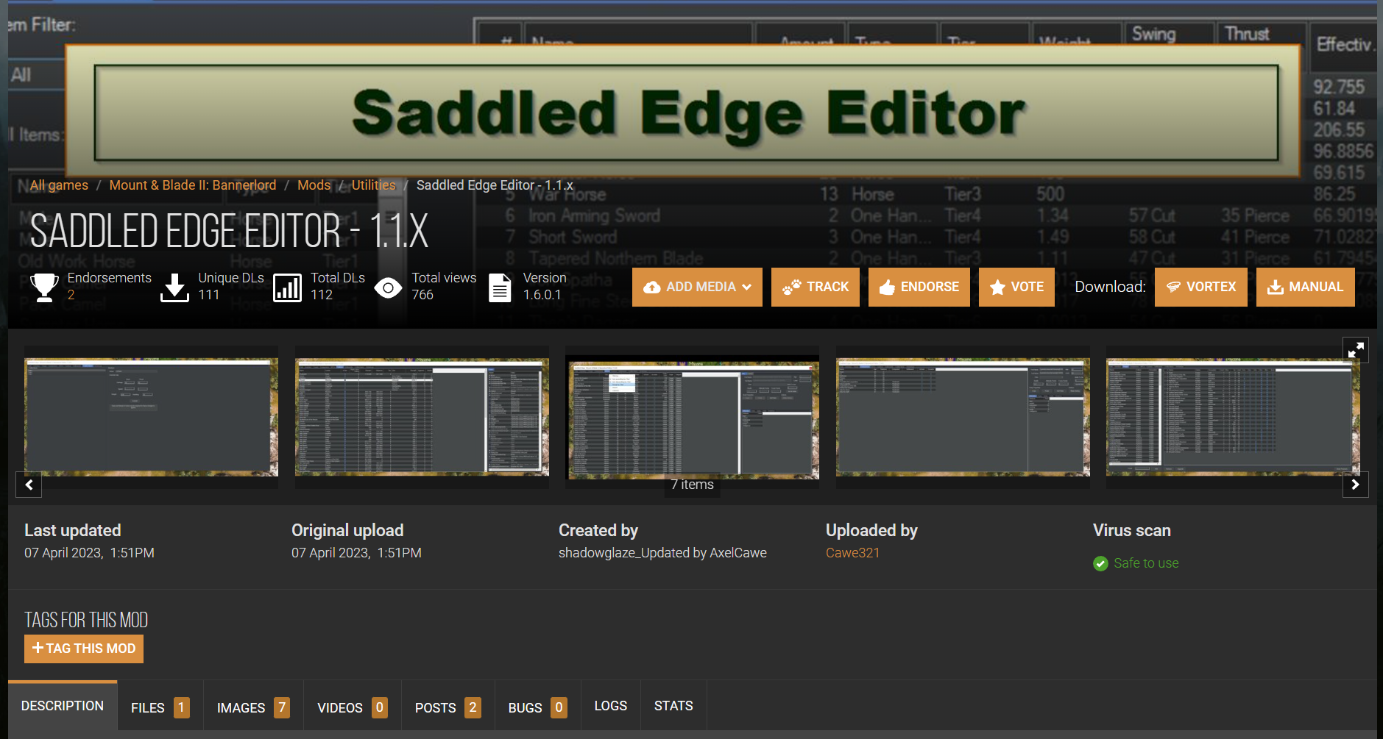Open the fifth gallery screenshot thumbnail

coord(1233,417)
